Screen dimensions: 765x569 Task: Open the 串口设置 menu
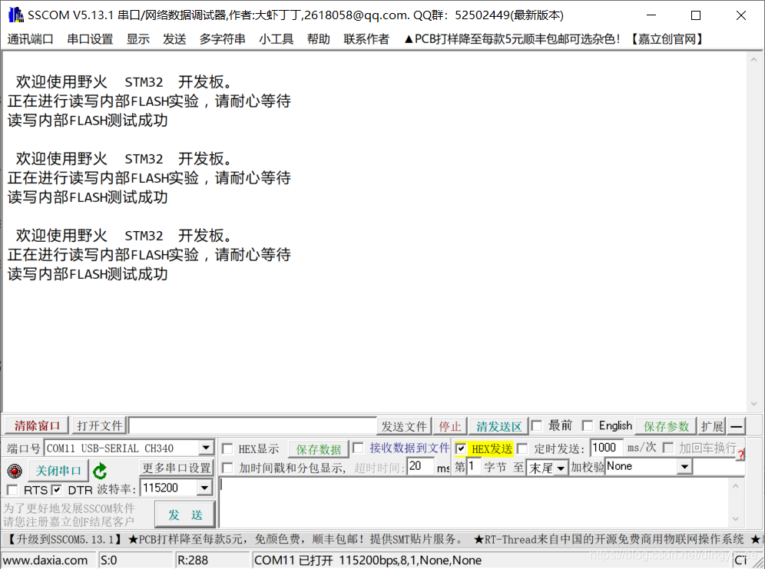pyautogui.click(x=90, y=39)
